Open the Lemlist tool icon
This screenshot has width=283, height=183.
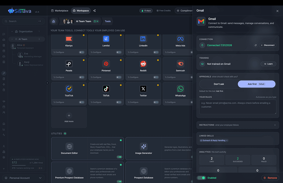(x=106, y=39)
